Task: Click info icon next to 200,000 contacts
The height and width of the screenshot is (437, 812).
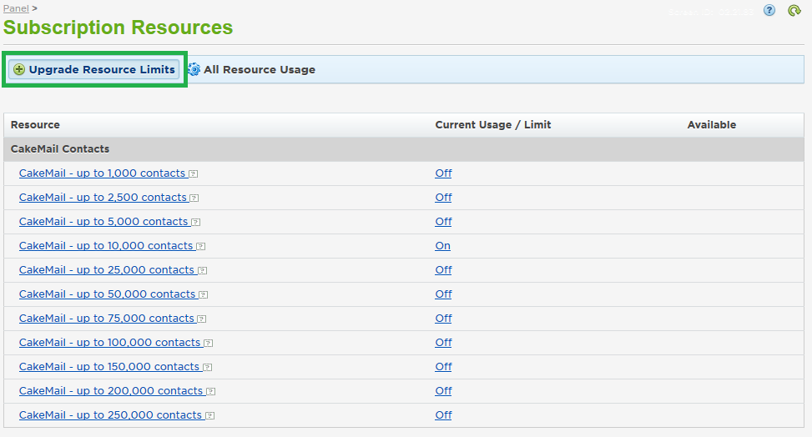Action: pos(211,392)
